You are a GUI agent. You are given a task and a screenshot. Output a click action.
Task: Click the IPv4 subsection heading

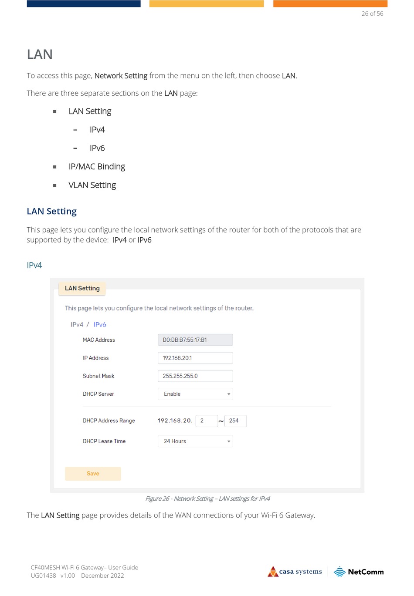(x=34, y=266)
